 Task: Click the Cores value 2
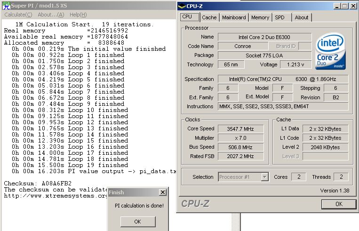point(299,177)
